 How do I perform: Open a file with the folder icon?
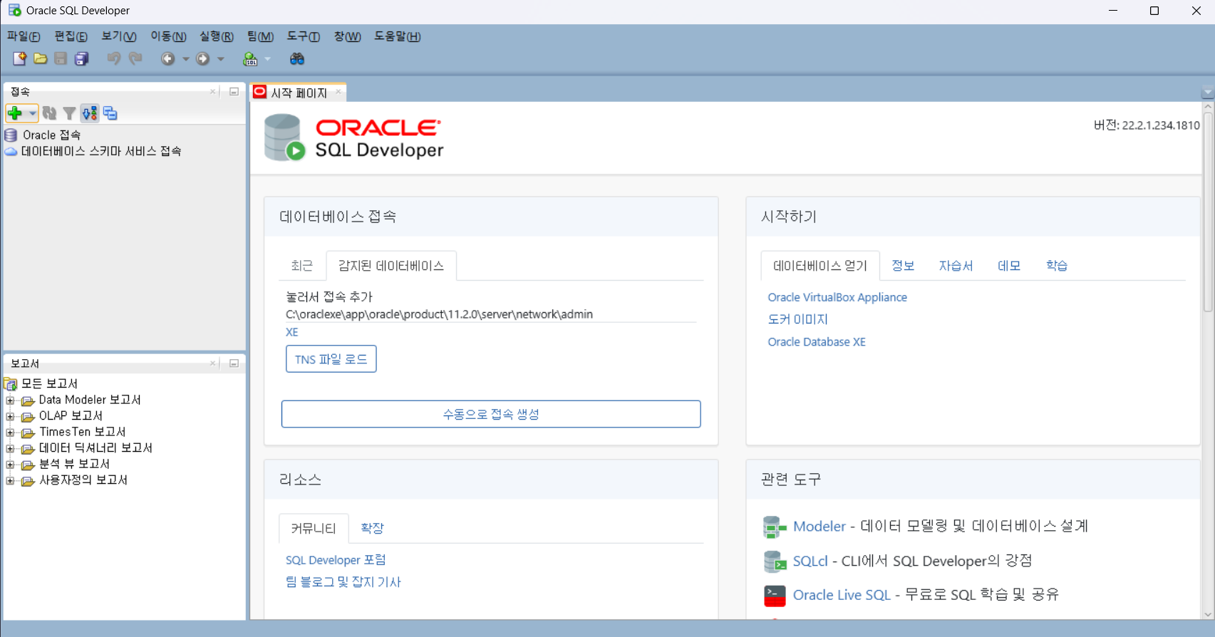pyautogui.click(x=41, y=58)
